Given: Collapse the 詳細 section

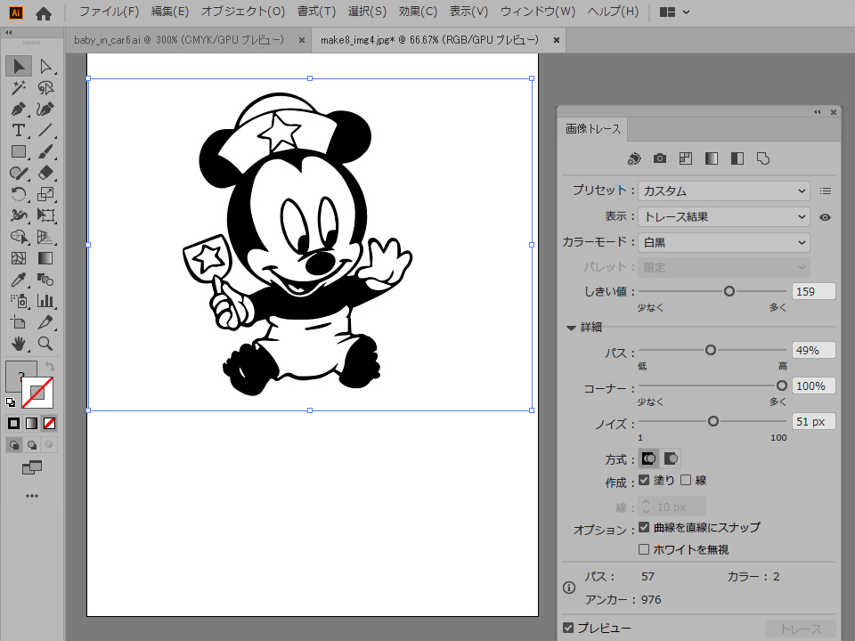Looking at the screenshot, I should (571, 328).
